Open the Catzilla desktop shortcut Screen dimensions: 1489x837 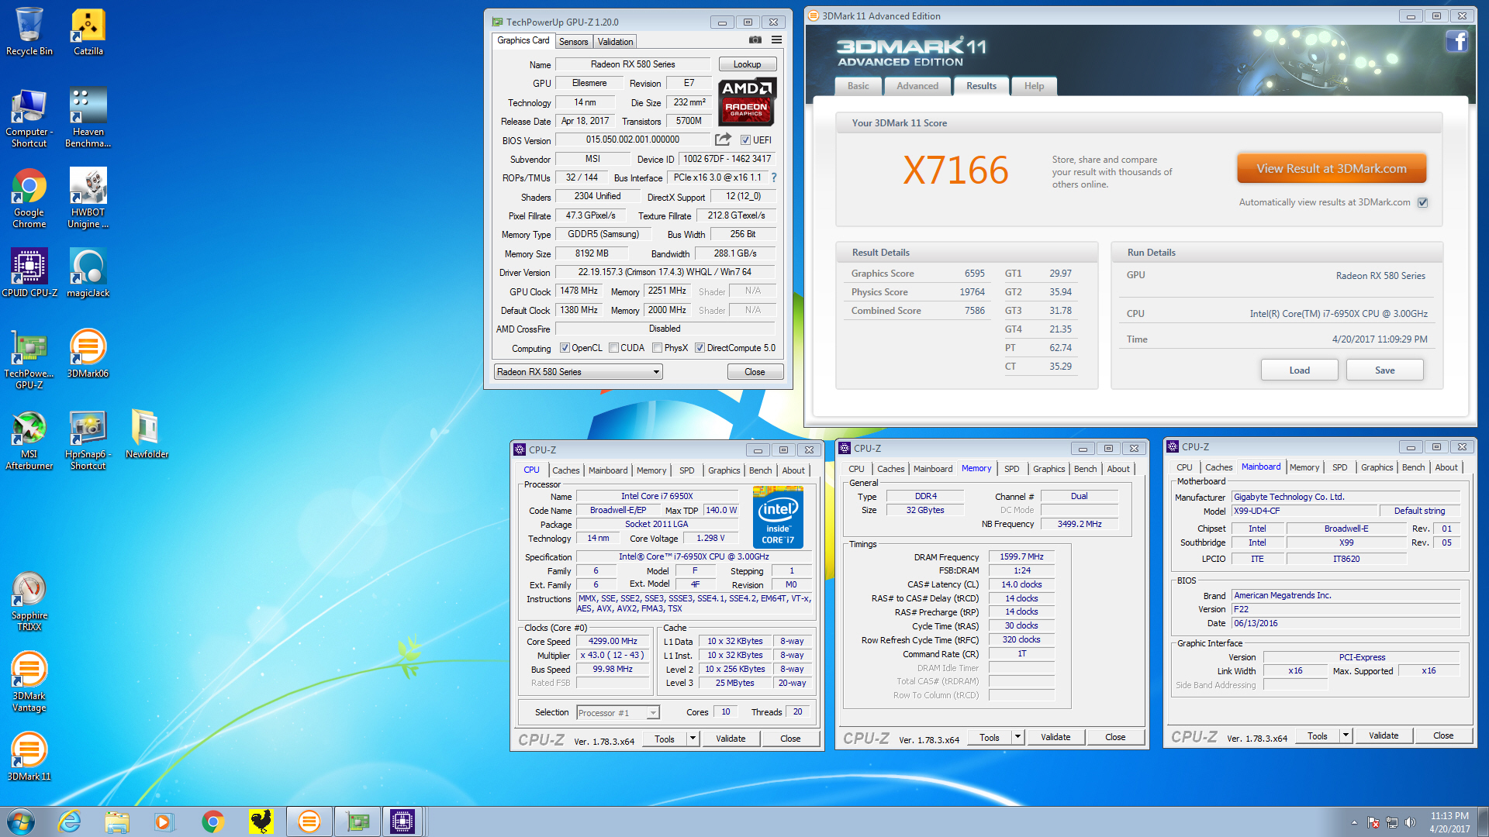pyautogui.click(x=88, y=31)
